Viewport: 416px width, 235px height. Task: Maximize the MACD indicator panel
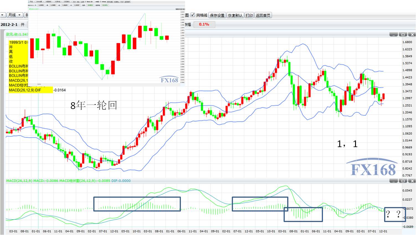click(403, 181)
